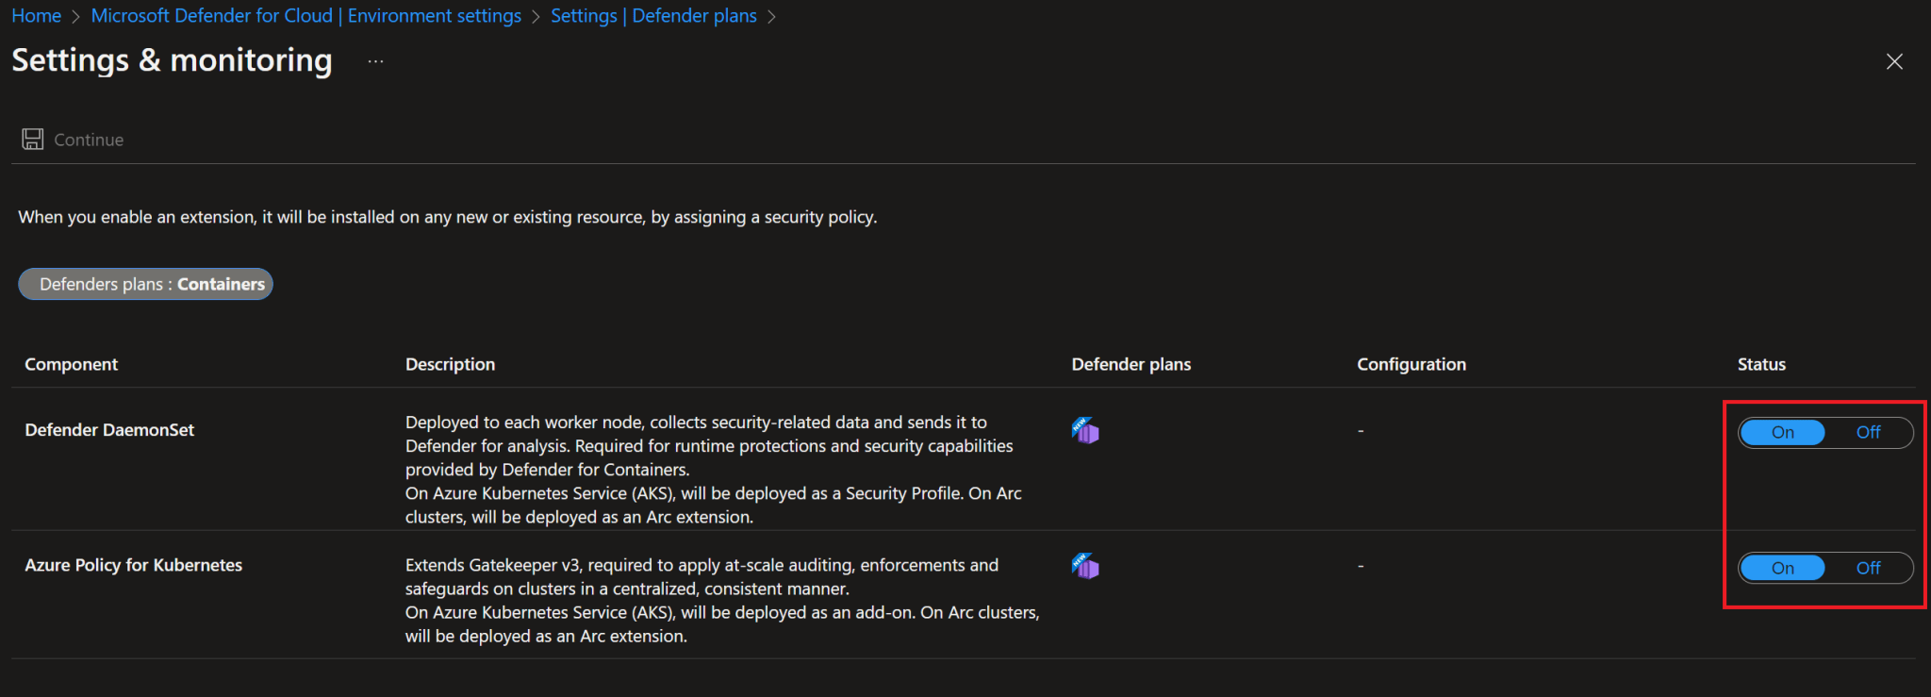
Task: Select the Defenders plans: Containers filter pill
Action: tap(145, 284)
